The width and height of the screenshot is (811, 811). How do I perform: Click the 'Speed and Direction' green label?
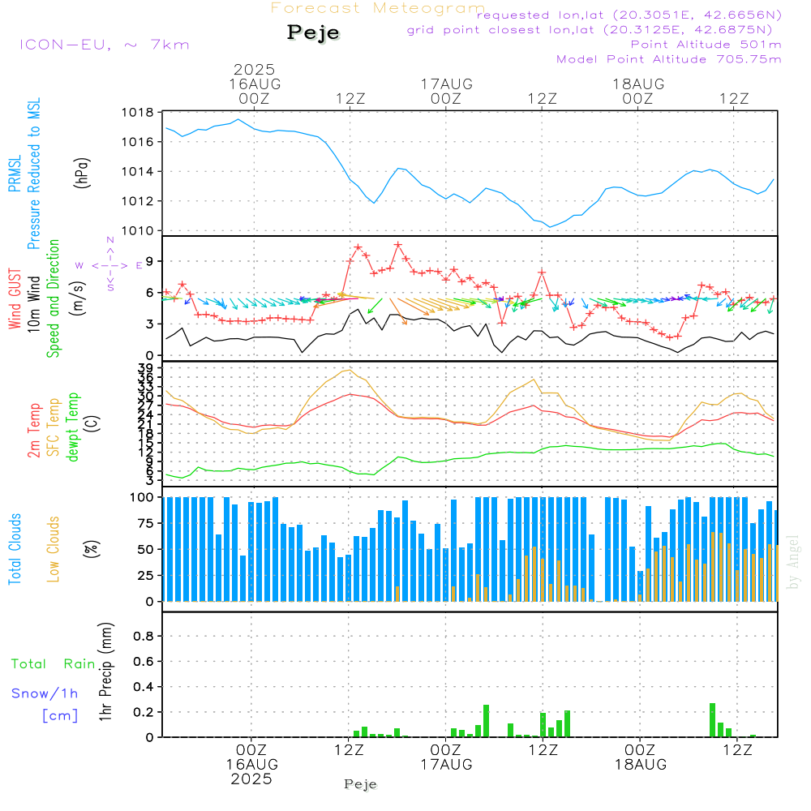click(54, 298)
